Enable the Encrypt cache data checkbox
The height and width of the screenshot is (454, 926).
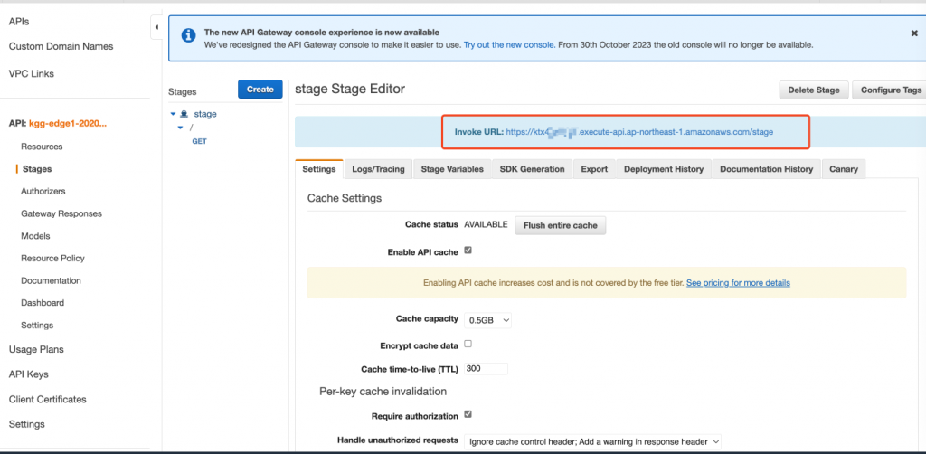(468, 344)
